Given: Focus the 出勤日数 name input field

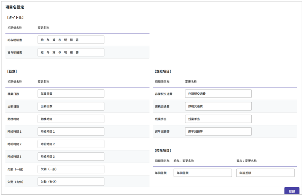Looking at the screenshot, I should pos(71,106).
